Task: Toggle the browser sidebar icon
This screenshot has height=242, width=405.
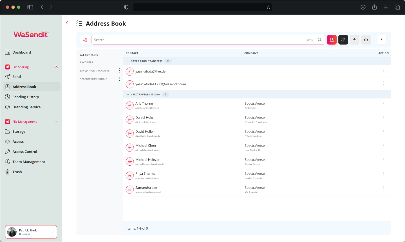Action: pos(30,7)
